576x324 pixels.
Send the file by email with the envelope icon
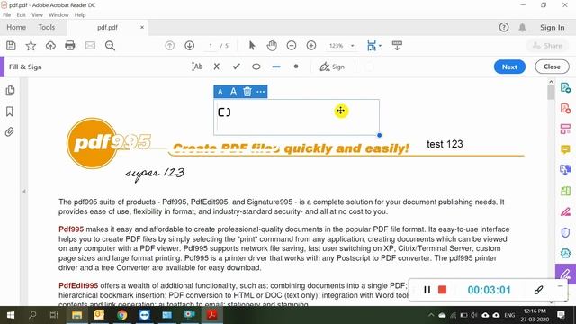click(x=90, y=46)
